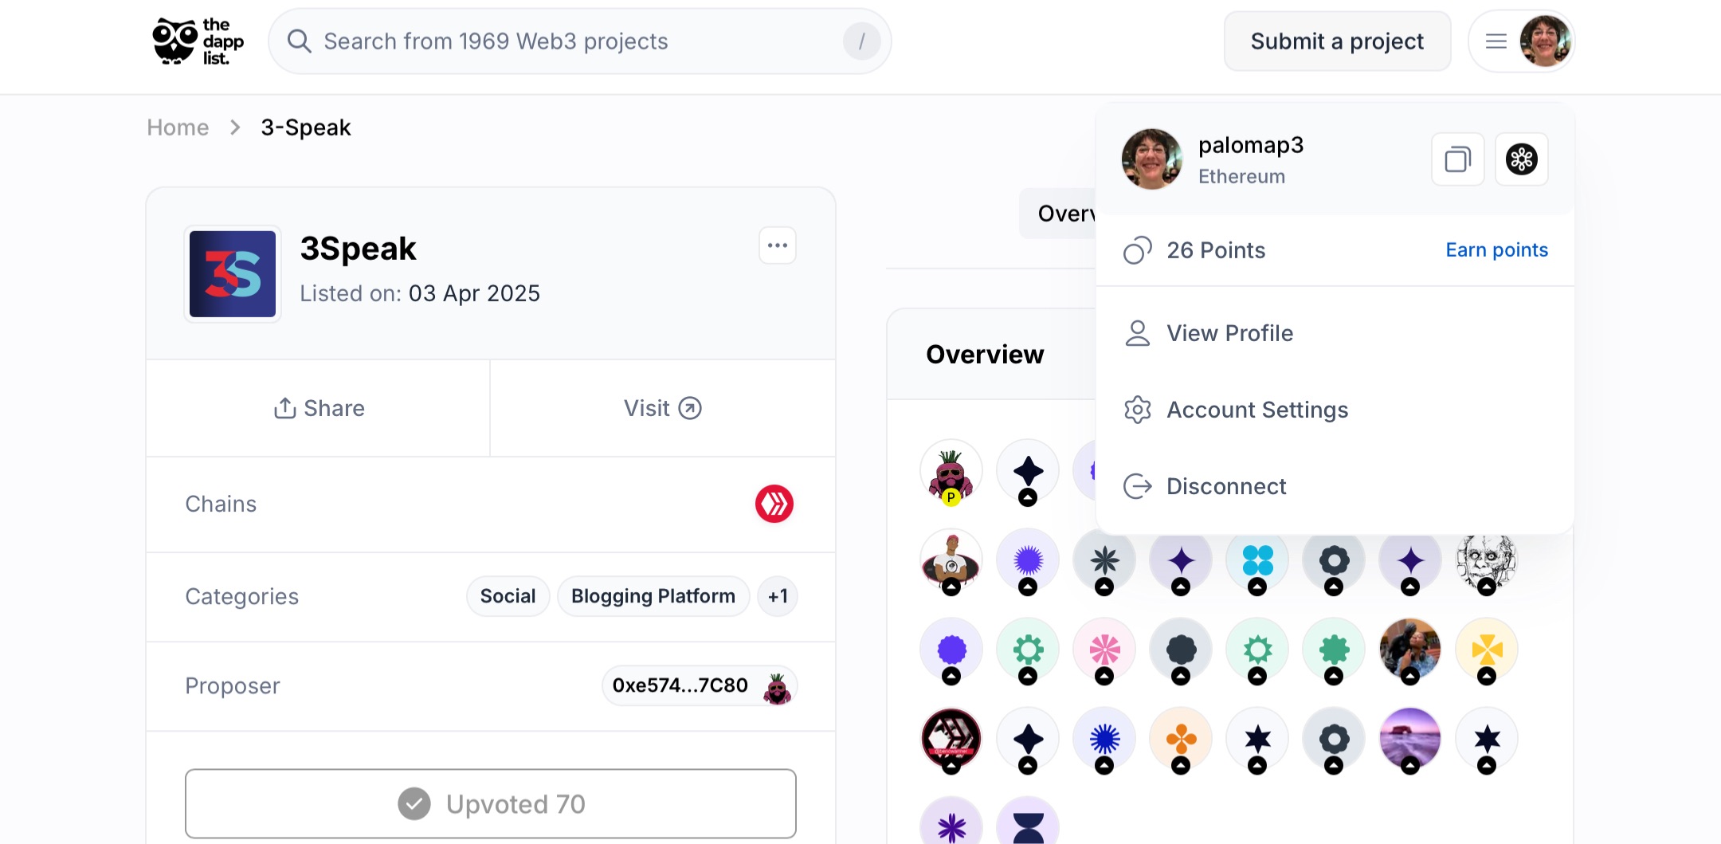Click the slash shortcut badge in search

point(861,41)
